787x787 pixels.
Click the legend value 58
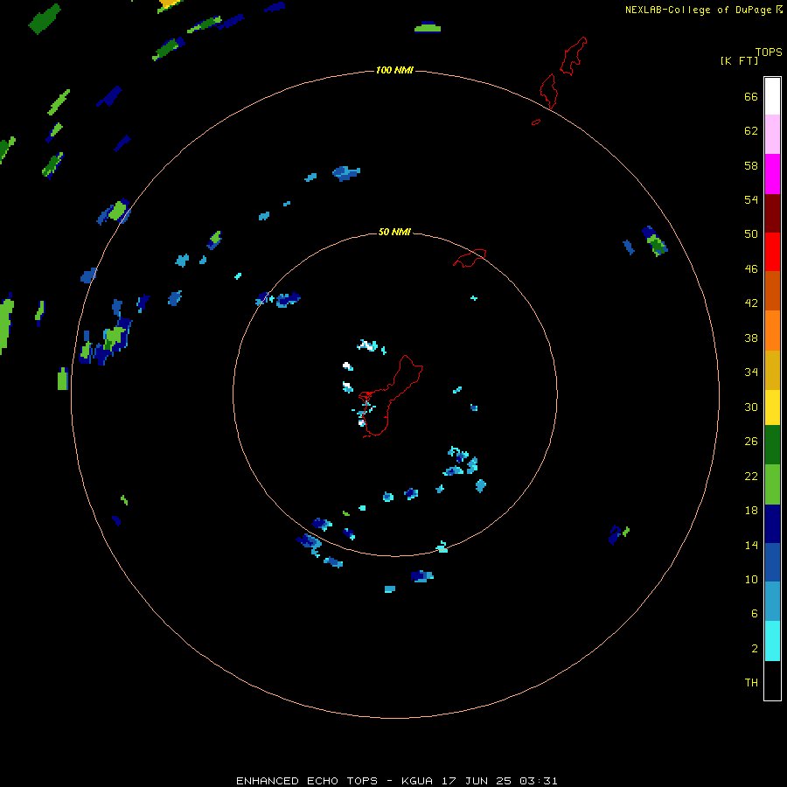click(751, 165)
